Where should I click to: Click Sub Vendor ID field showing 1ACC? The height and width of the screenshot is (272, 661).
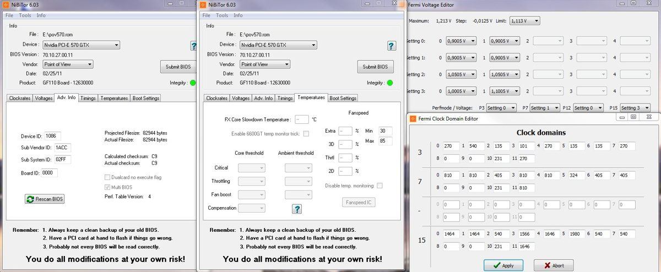coord(63,148)
